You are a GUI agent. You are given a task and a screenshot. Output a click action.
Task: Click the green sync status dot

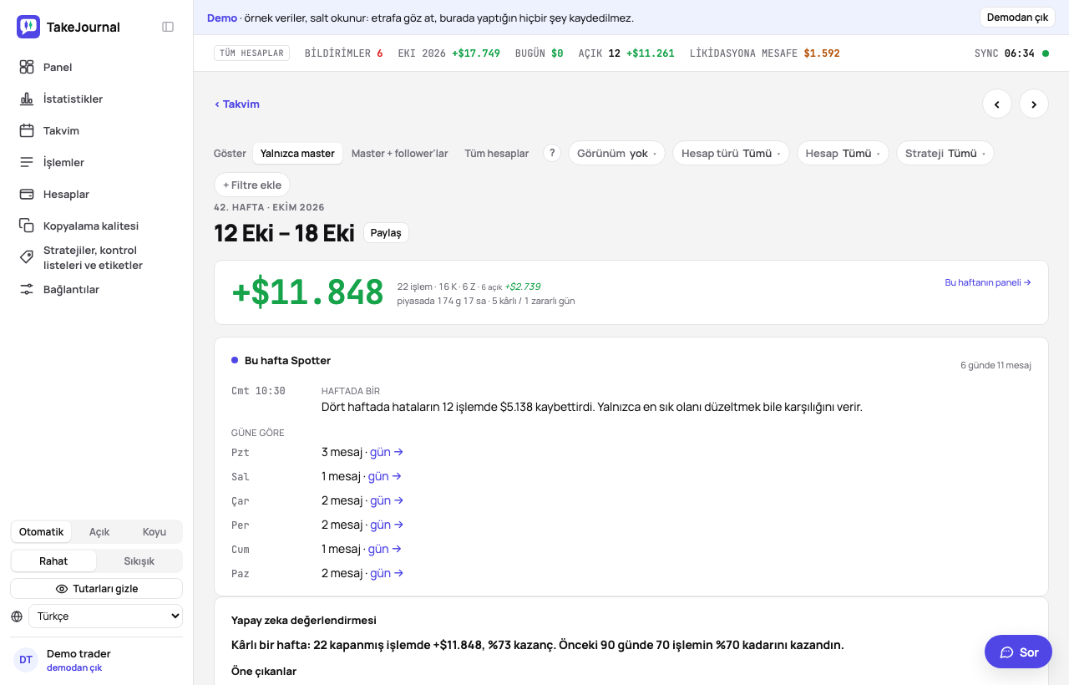point(1046,53)
